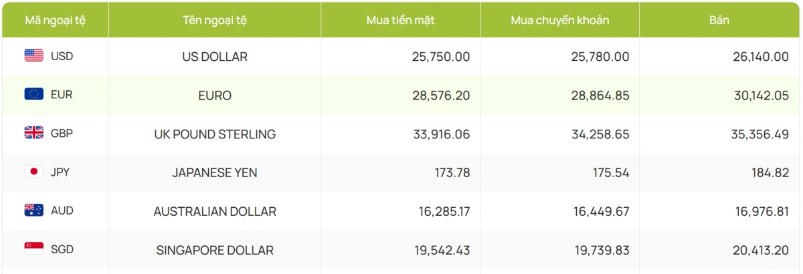Click the European Union flag icon
803x274 pixels.
(x=34, y=94)
